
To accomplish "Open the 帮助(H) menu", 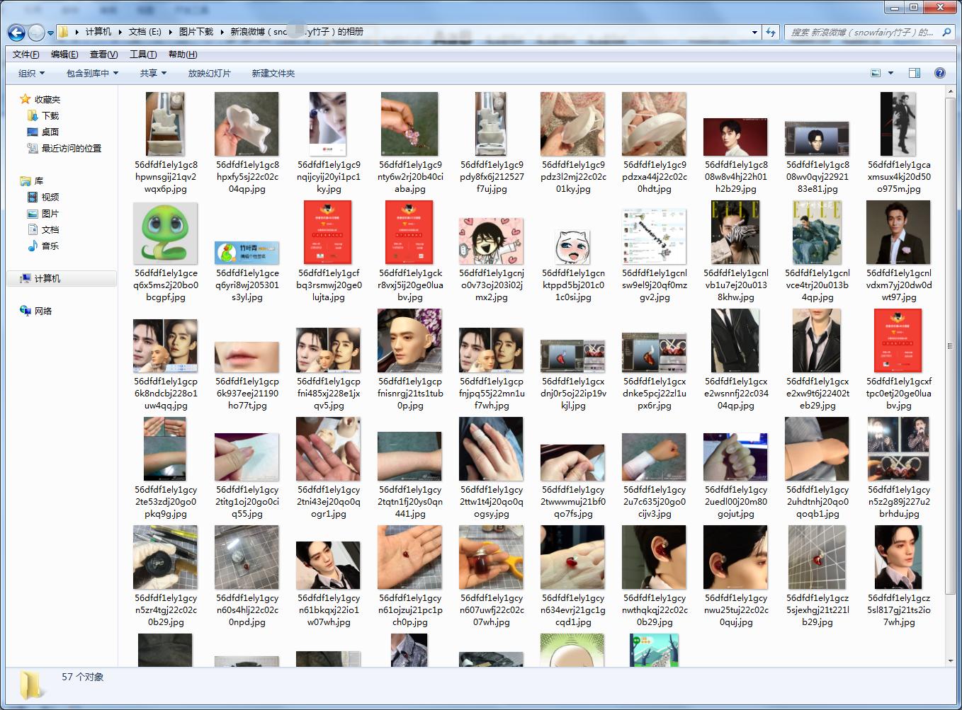I will (x=182, y=55).
